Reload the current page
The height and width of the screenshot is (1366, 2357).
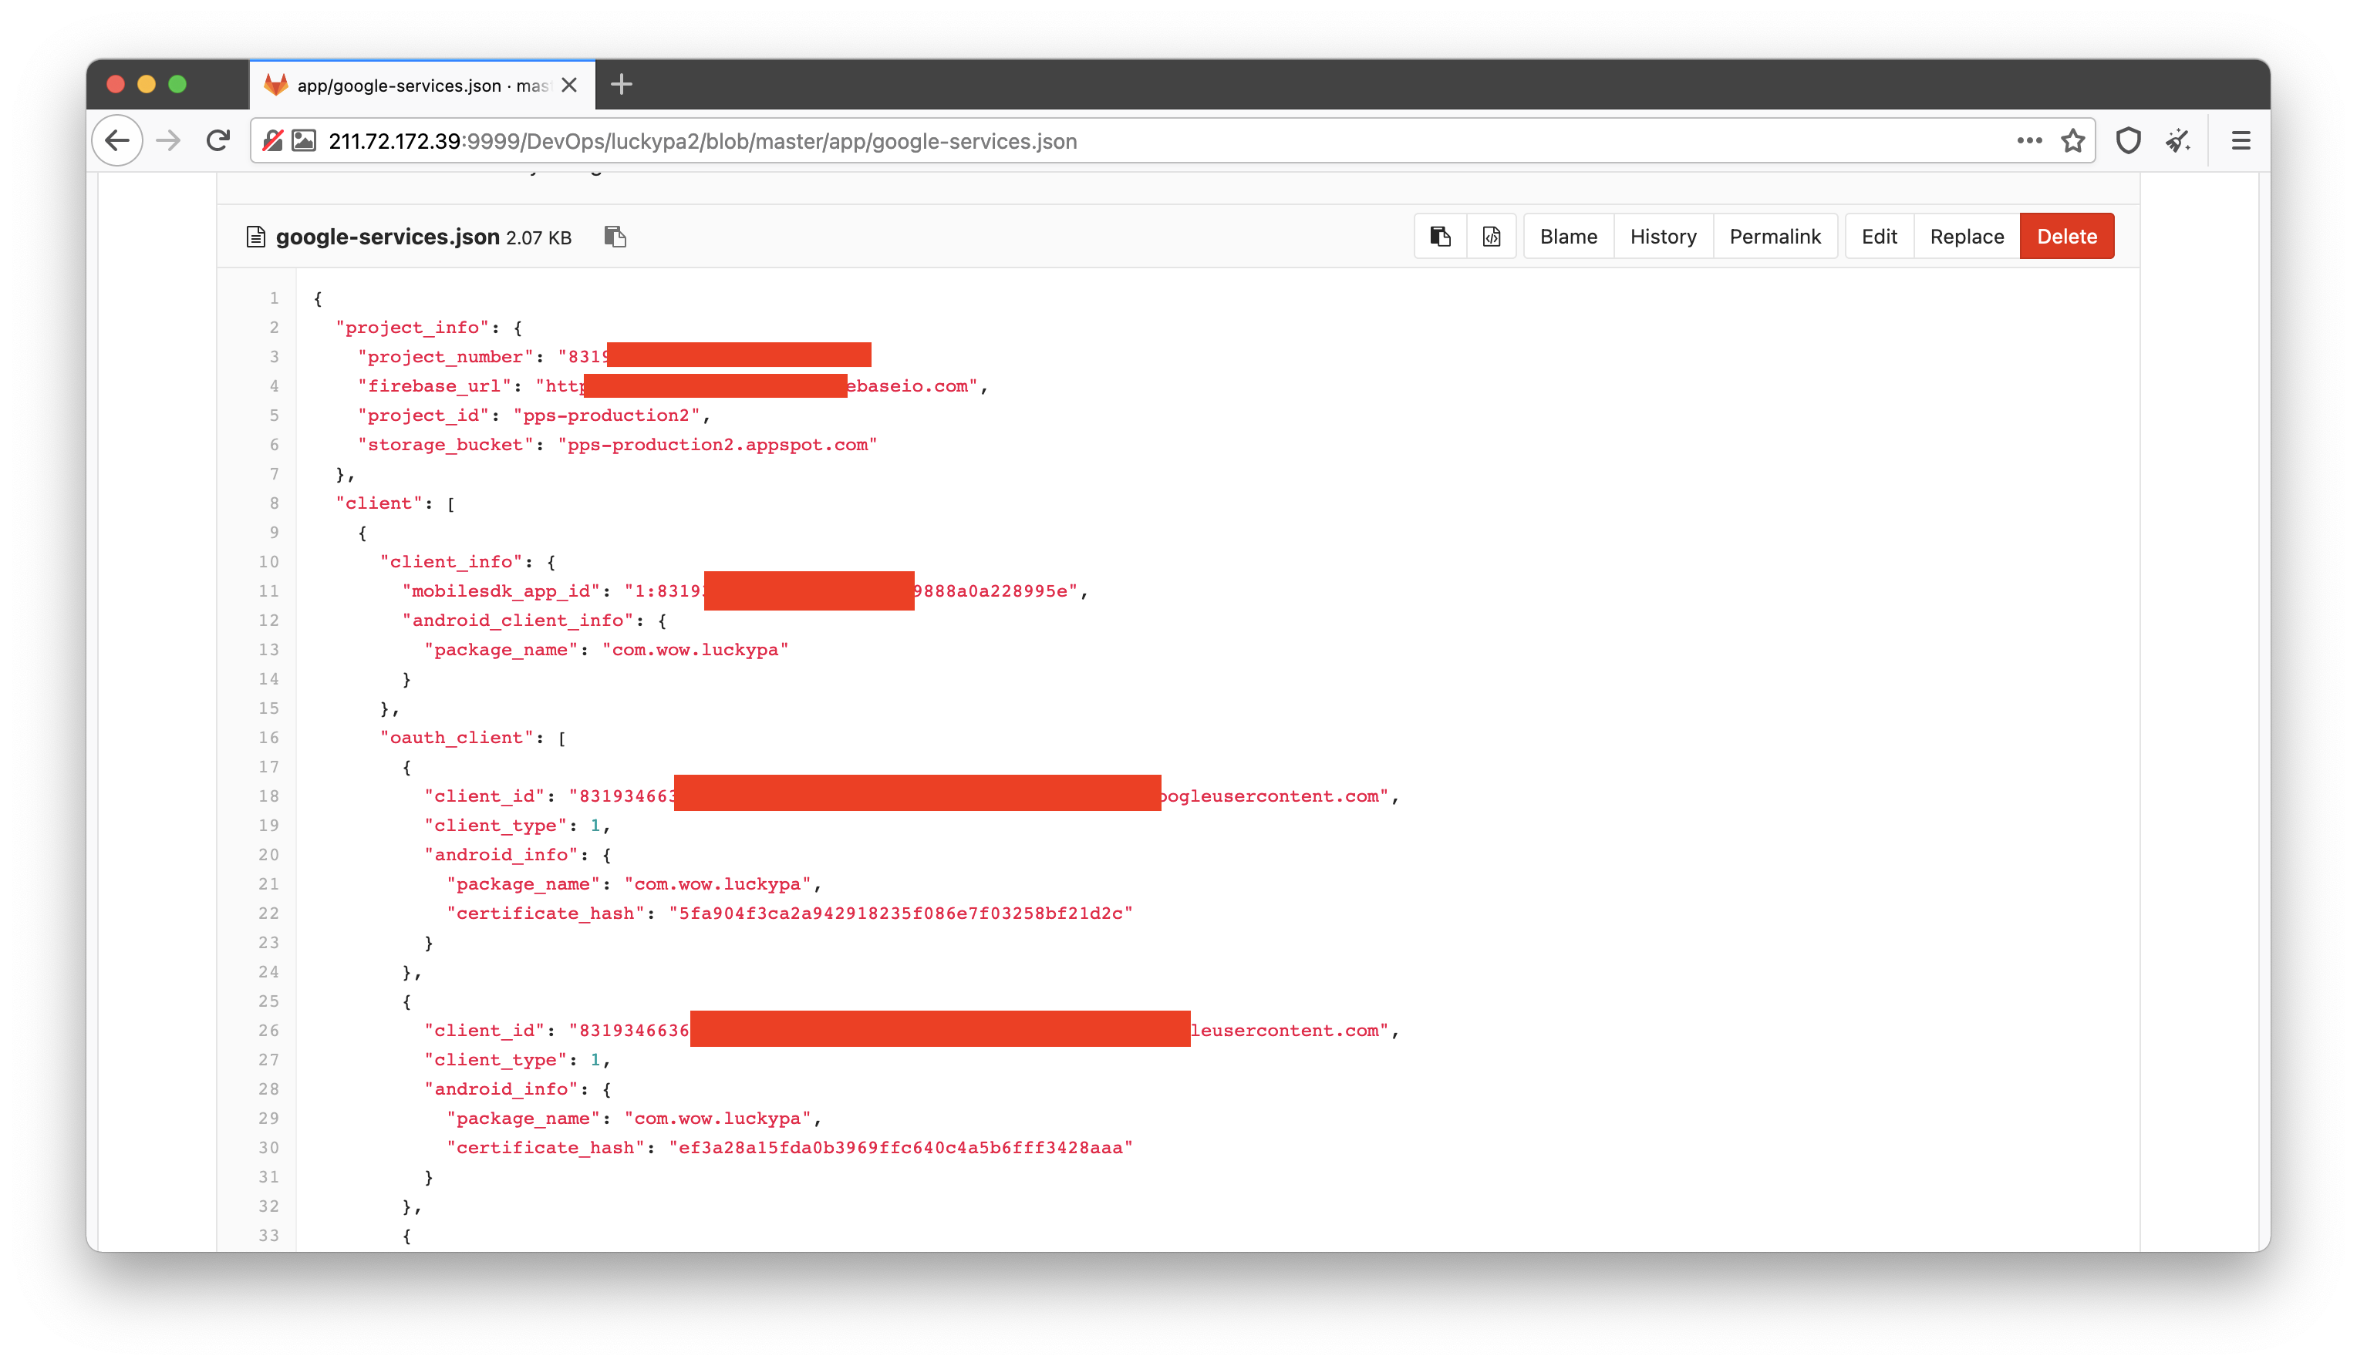point(218,141)
